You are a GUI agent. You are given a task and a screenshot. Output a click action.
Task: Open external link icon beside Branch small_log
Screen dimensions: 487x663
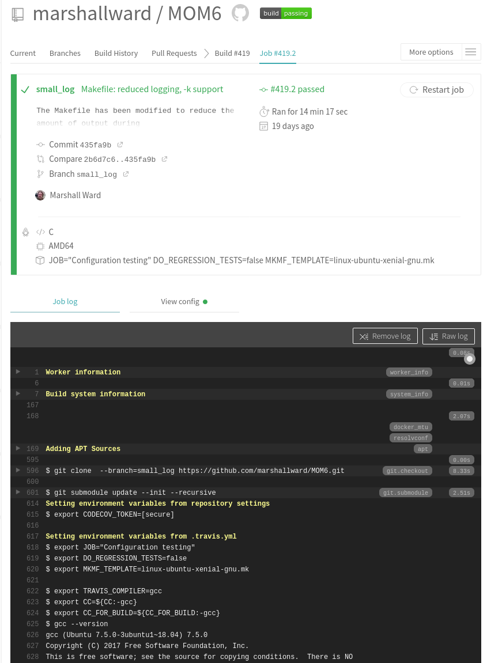tap(126, 174)
